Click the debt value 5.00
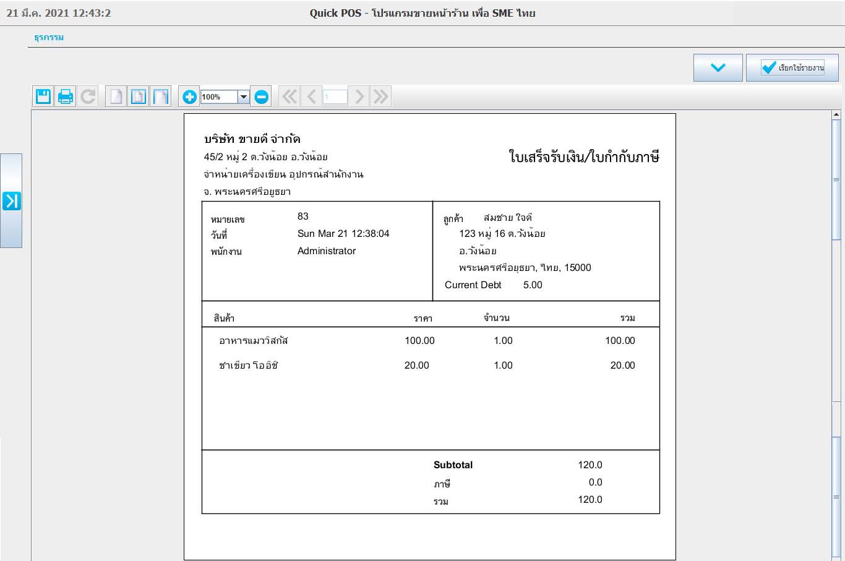This screenshot has height=561, width=845. [x=533, y=285]
